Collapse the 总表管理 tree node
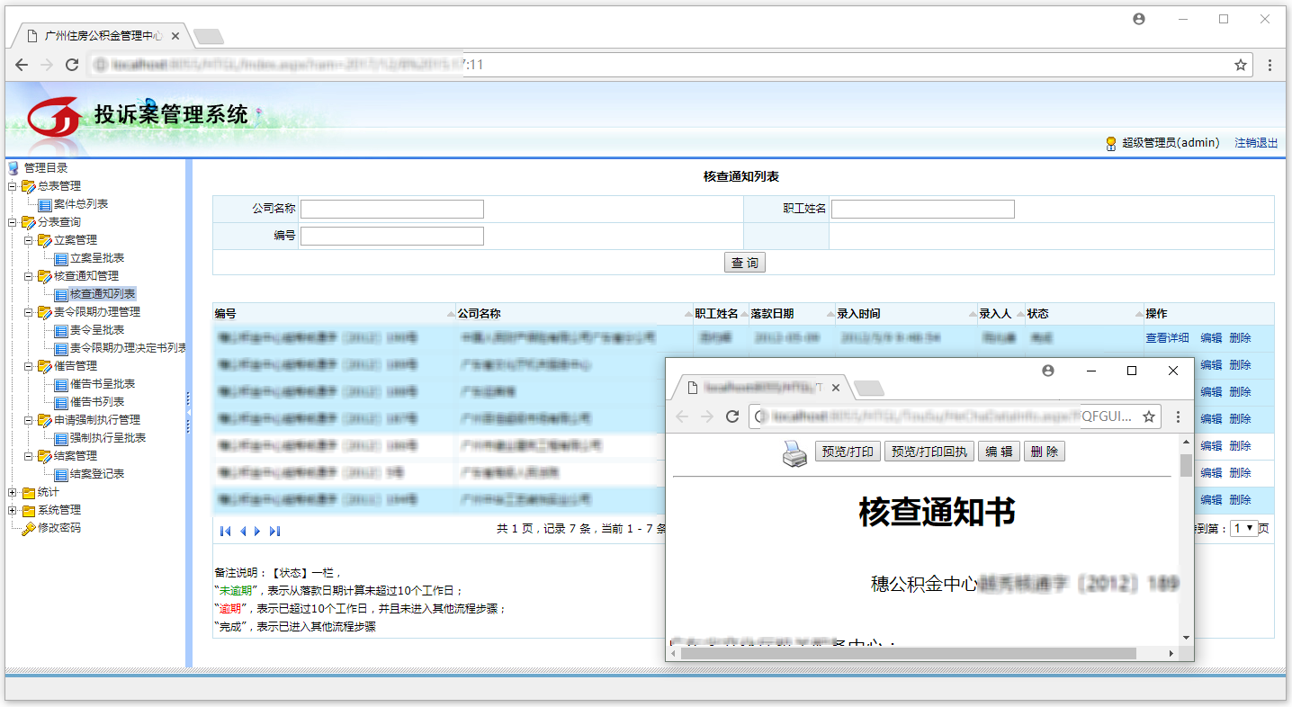 pos(13,186)
